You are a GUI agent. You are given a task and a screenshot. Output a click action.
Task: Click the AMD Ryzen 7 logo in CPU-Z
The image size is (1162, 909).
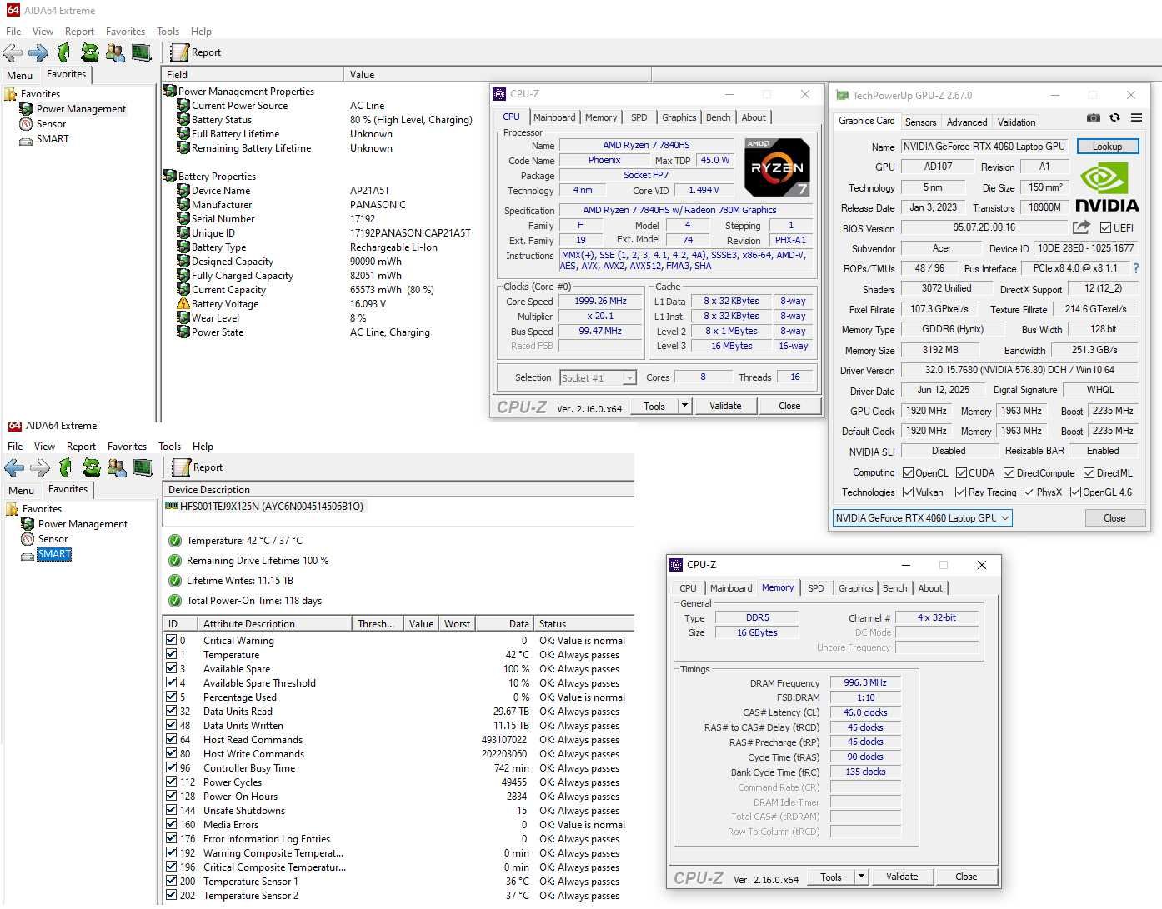point(777,167)
